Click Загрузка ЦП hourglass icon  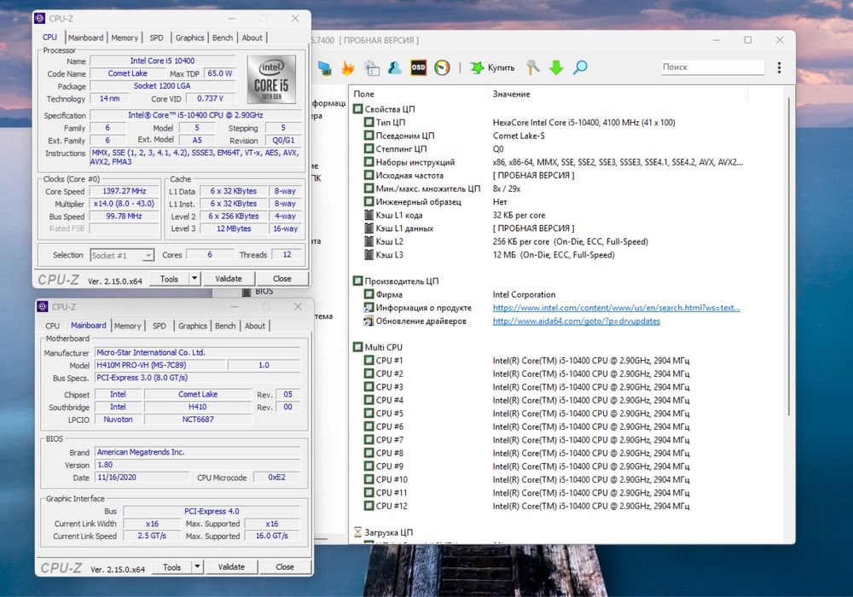pos(357,532)
